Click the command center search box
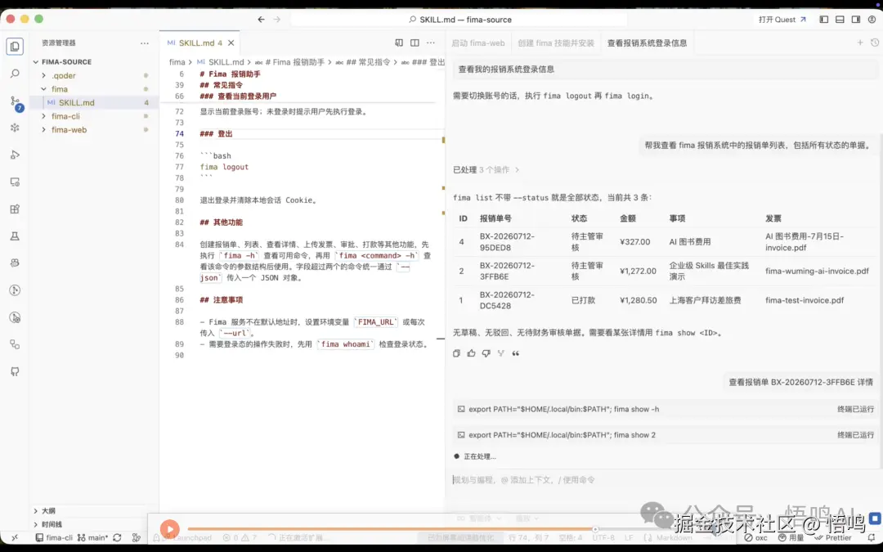 coord(459,19)
